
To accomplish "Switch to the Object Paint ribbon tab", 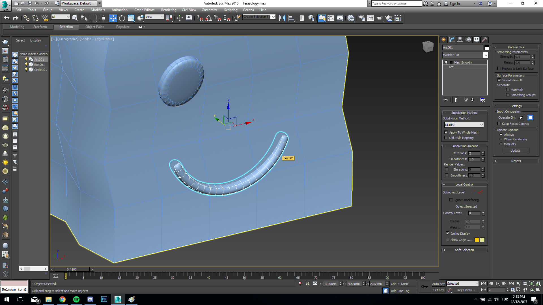I will (94, 27).
